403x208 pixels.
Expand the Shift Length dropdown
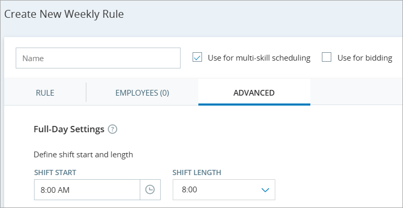coord(224,190)
